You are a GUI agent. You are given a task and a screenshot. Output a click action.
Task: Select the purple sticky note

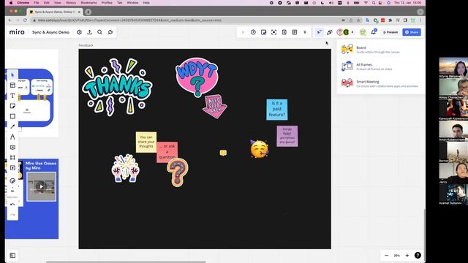pyautogui.click(x=287, y=136)
